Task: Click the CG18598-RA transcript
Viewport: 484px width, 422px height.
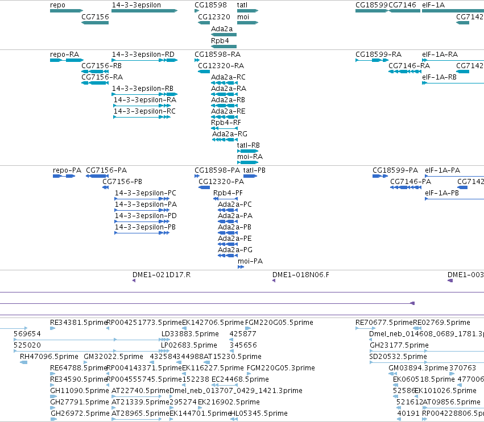Action: pyautogui.click(x=197, y=60)
